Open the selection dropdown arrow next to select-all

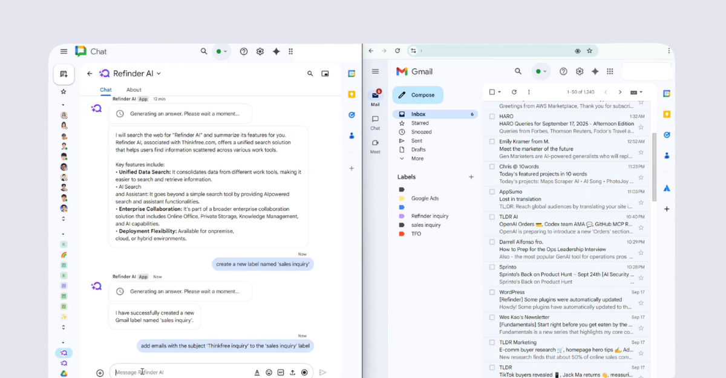tap(499, 92)
